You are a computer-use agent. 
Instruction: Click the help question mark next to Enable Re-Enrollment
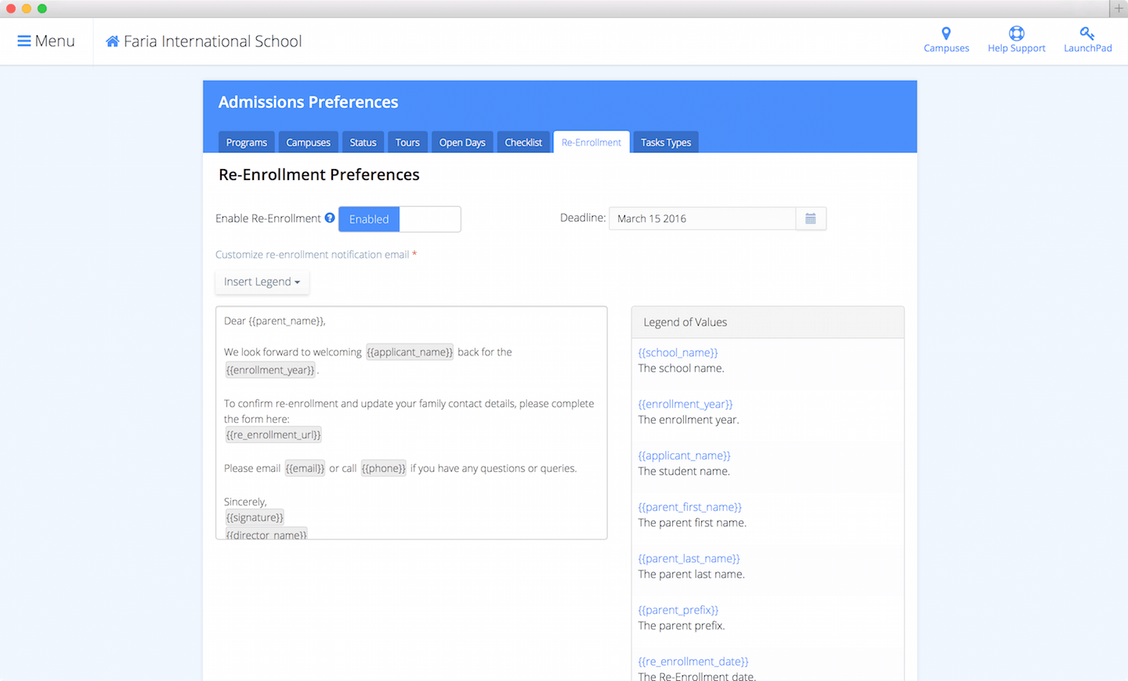tap(330, 218)
